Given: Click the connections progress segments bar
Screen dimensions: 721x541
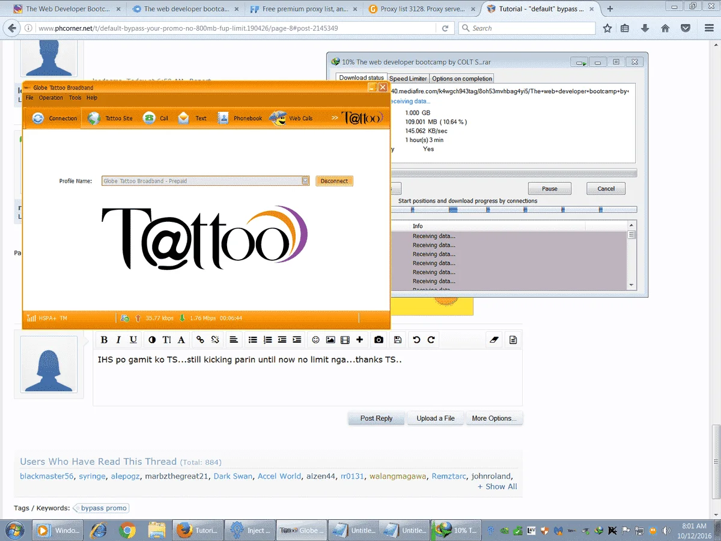Looking at the screenshot, I should (x=513, y=210).
